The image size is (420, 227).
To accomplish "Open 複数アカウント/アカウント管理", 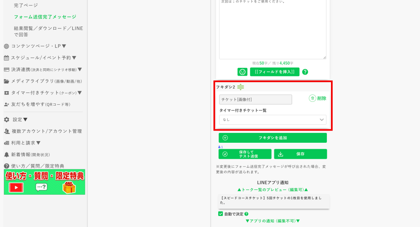I will [47, 131].
